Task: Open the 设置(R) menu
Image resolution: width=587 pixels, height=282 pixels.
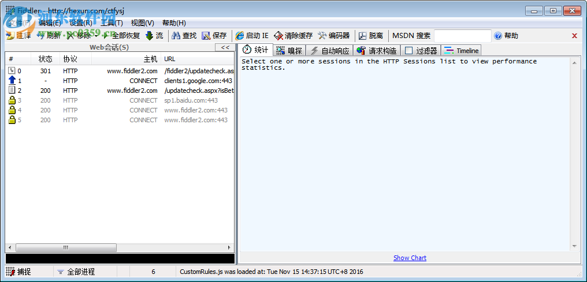Action: click(x=81, y=23)
